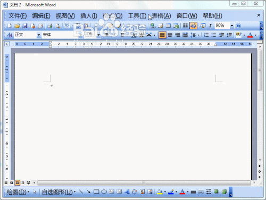Image resolution: width=266 pixels, height=200 pixels.
Task: Open the 编辑(E) menu
Action: pos(41,16)
